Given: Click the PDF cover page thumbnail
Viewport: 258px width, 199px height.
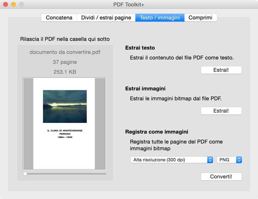Looking at the screenshot, I should pyautogui.click(x=64, y=124).
